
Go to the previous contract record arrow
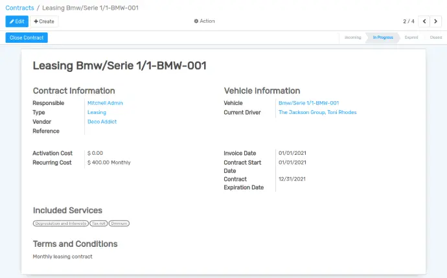point(424,21)
